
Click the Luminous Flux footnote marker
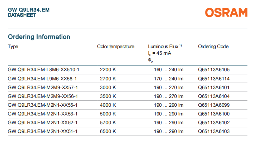180,46
